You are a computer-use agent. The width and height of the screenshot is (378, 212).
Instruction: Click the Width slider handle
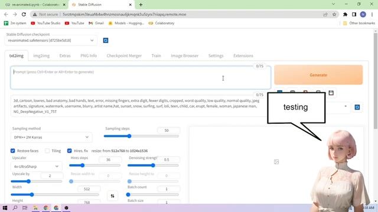tap(32, 194)
